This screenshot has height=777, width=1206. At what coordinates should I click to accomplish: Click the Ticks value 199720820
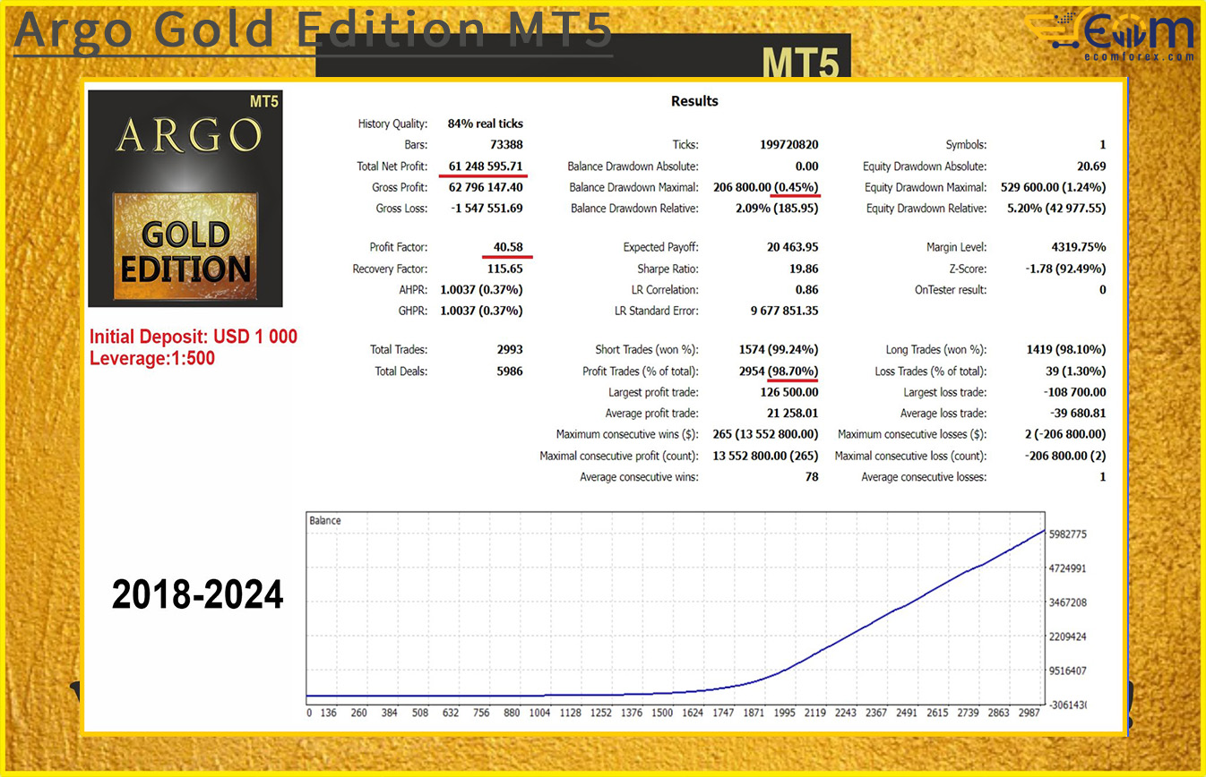pyautogui.click(x=788, y=145)
